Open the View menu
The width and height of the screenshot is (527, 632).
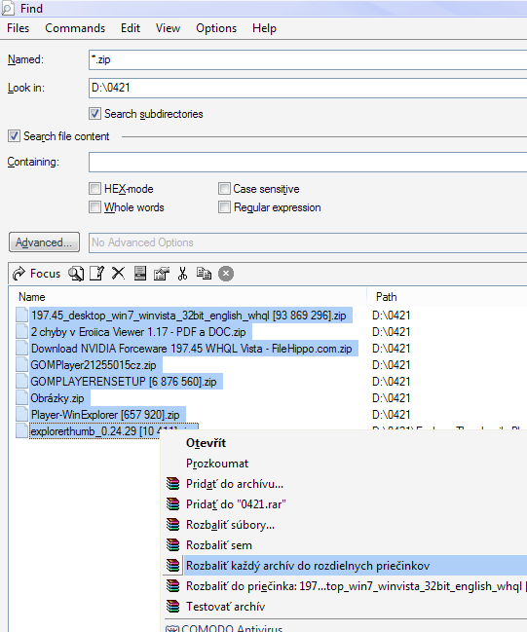tap(168, 28)
